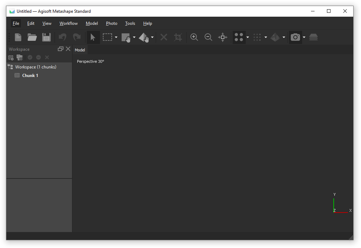Open the Edit menu
This screenshot has height=248, width=361.
[30, 23]
